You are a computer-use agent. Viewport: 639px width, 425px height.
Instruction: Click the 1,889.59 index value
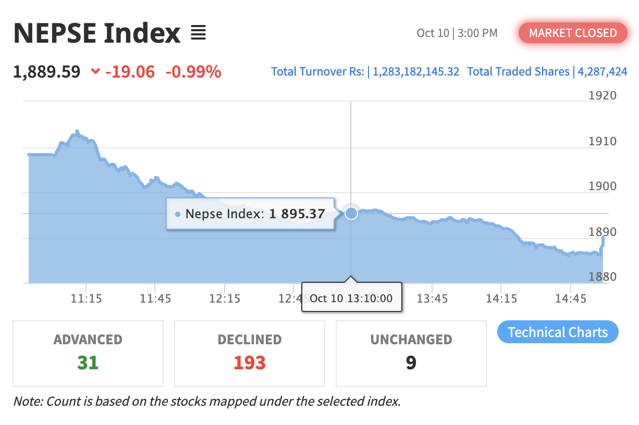[x=47, y=71]
